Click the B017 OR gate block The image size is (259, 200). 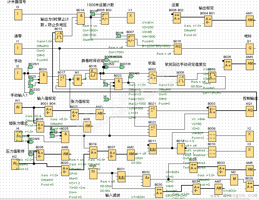click(62, 81)
